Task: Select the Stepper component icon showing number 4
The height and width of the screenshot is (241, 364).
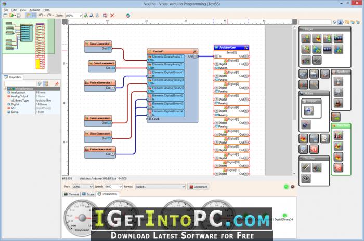Action: pyautogui.click(x=308, y=110)
